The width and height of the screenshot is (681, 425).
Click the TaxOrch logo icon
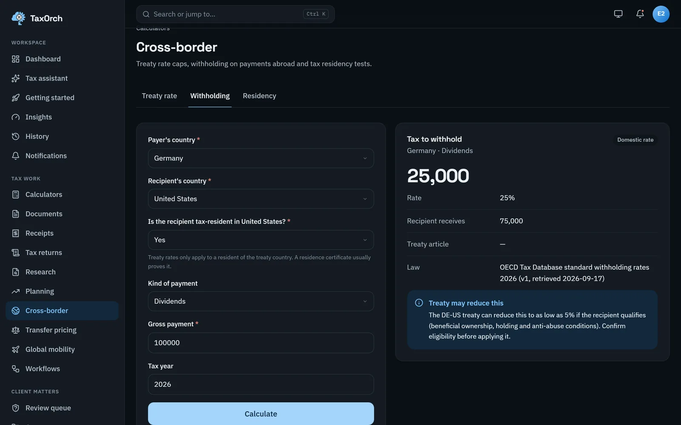click(x=18, y=18)
